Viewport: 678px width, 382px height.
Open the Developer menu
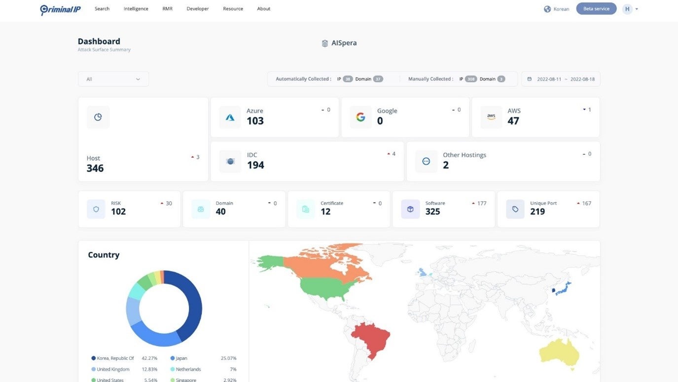coord(198,9)
